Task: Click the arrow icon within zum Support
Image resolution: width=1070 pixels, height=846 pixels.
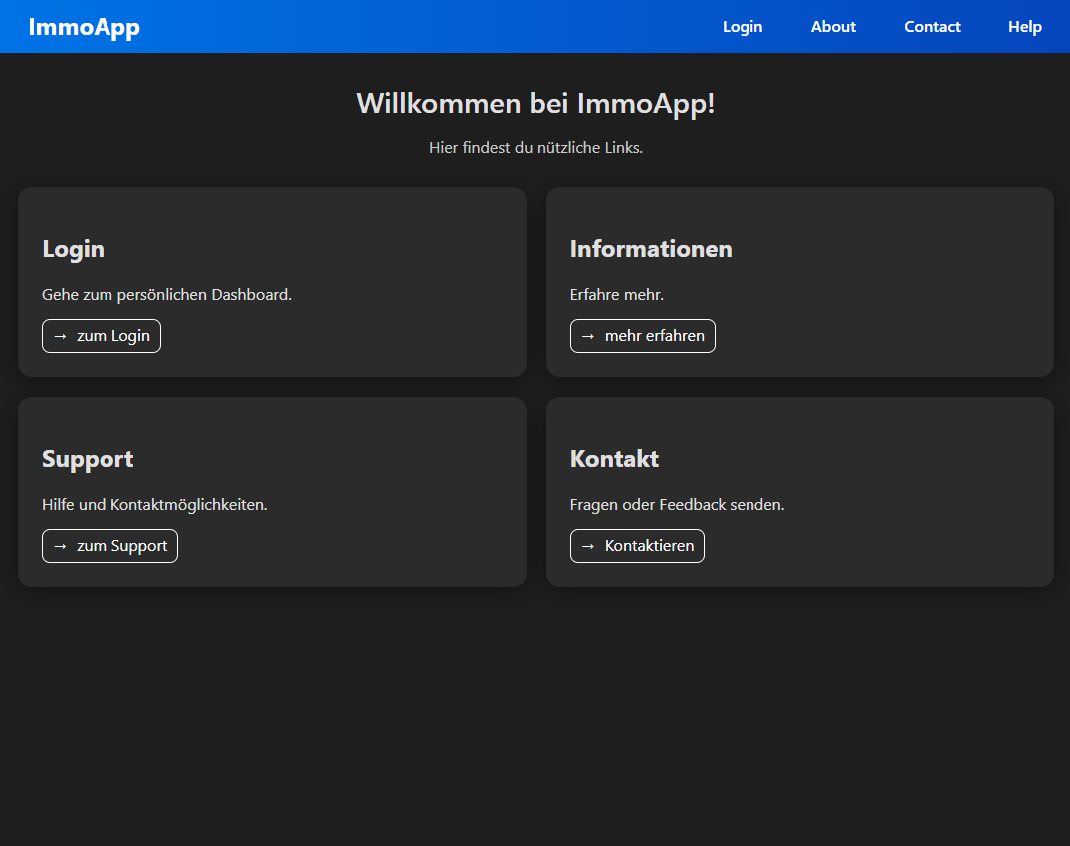Action: coord(59,546)
